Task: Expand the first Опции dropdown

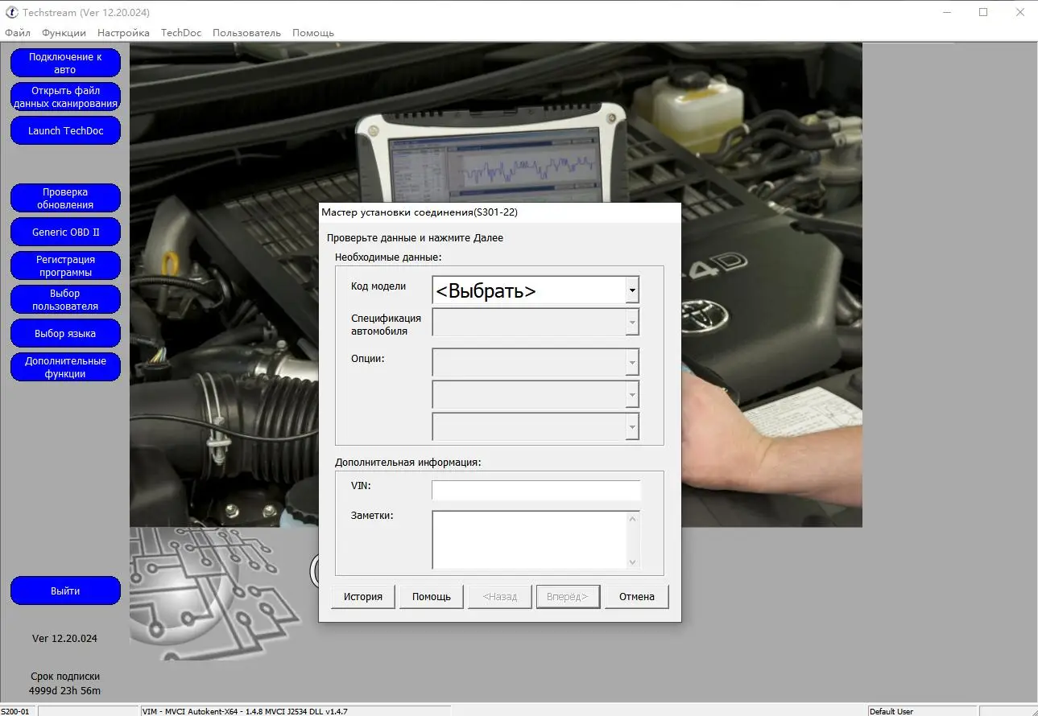Action: pos(632,363)
